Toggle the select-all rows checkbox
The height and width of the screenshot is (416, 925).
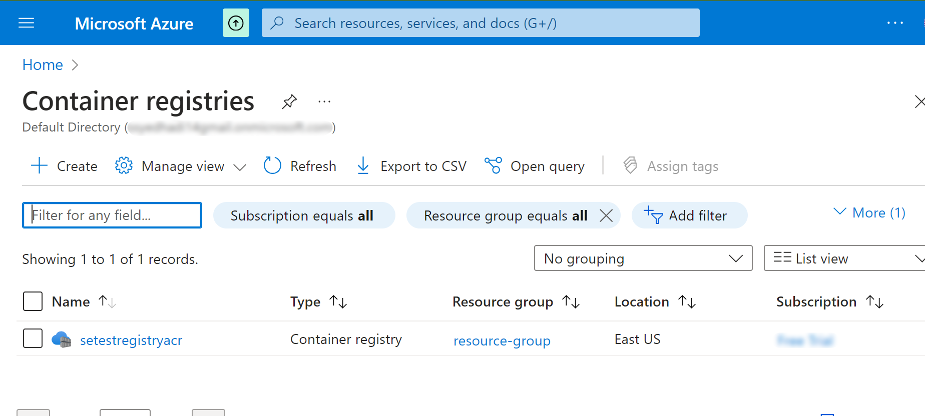tap(33, 301)
